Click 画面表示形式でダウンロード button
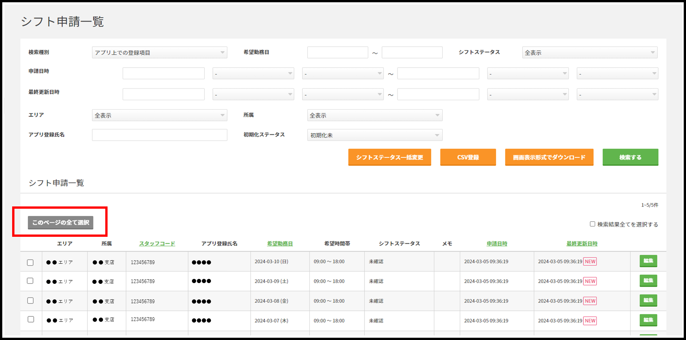 [549, 157]
